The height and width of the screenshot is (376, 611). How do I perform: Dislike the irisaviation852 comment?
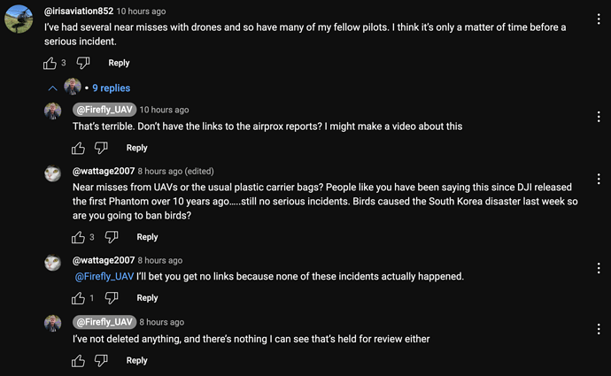pos(82,63)
